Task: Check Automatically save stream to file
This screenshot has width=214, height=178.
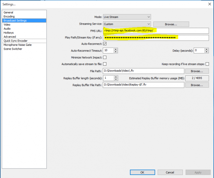Action: click(105, 64)
